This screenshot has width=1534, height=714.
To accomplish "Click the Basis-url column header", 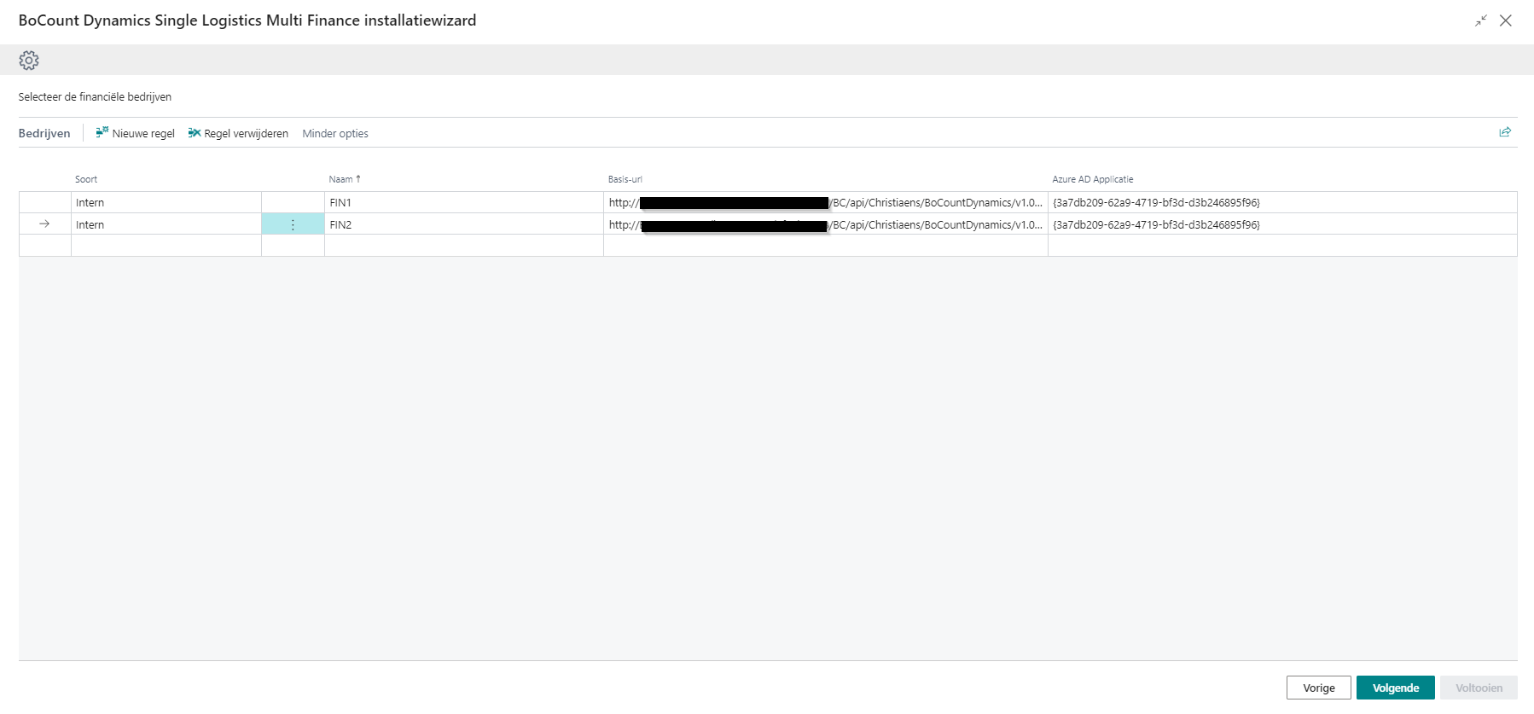I will pos(625,179).
